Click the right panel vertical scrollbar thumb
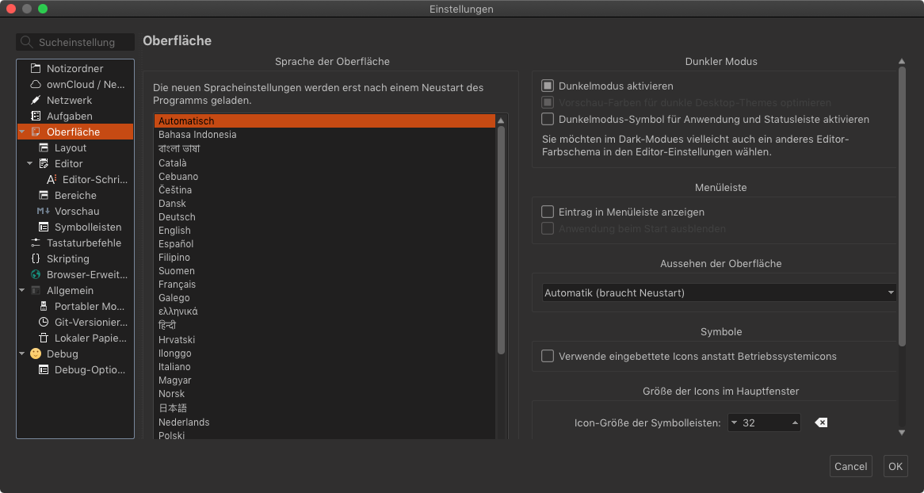This screenshot has height=493, width=924. (902, 206)
